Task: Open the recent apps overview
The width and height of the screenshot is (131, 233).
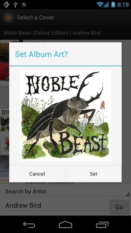Action: click(x=102, y=224)
